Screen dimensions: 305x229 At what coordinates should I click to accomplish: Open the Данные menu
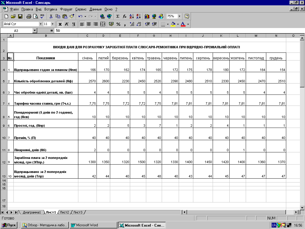point(96,9)
